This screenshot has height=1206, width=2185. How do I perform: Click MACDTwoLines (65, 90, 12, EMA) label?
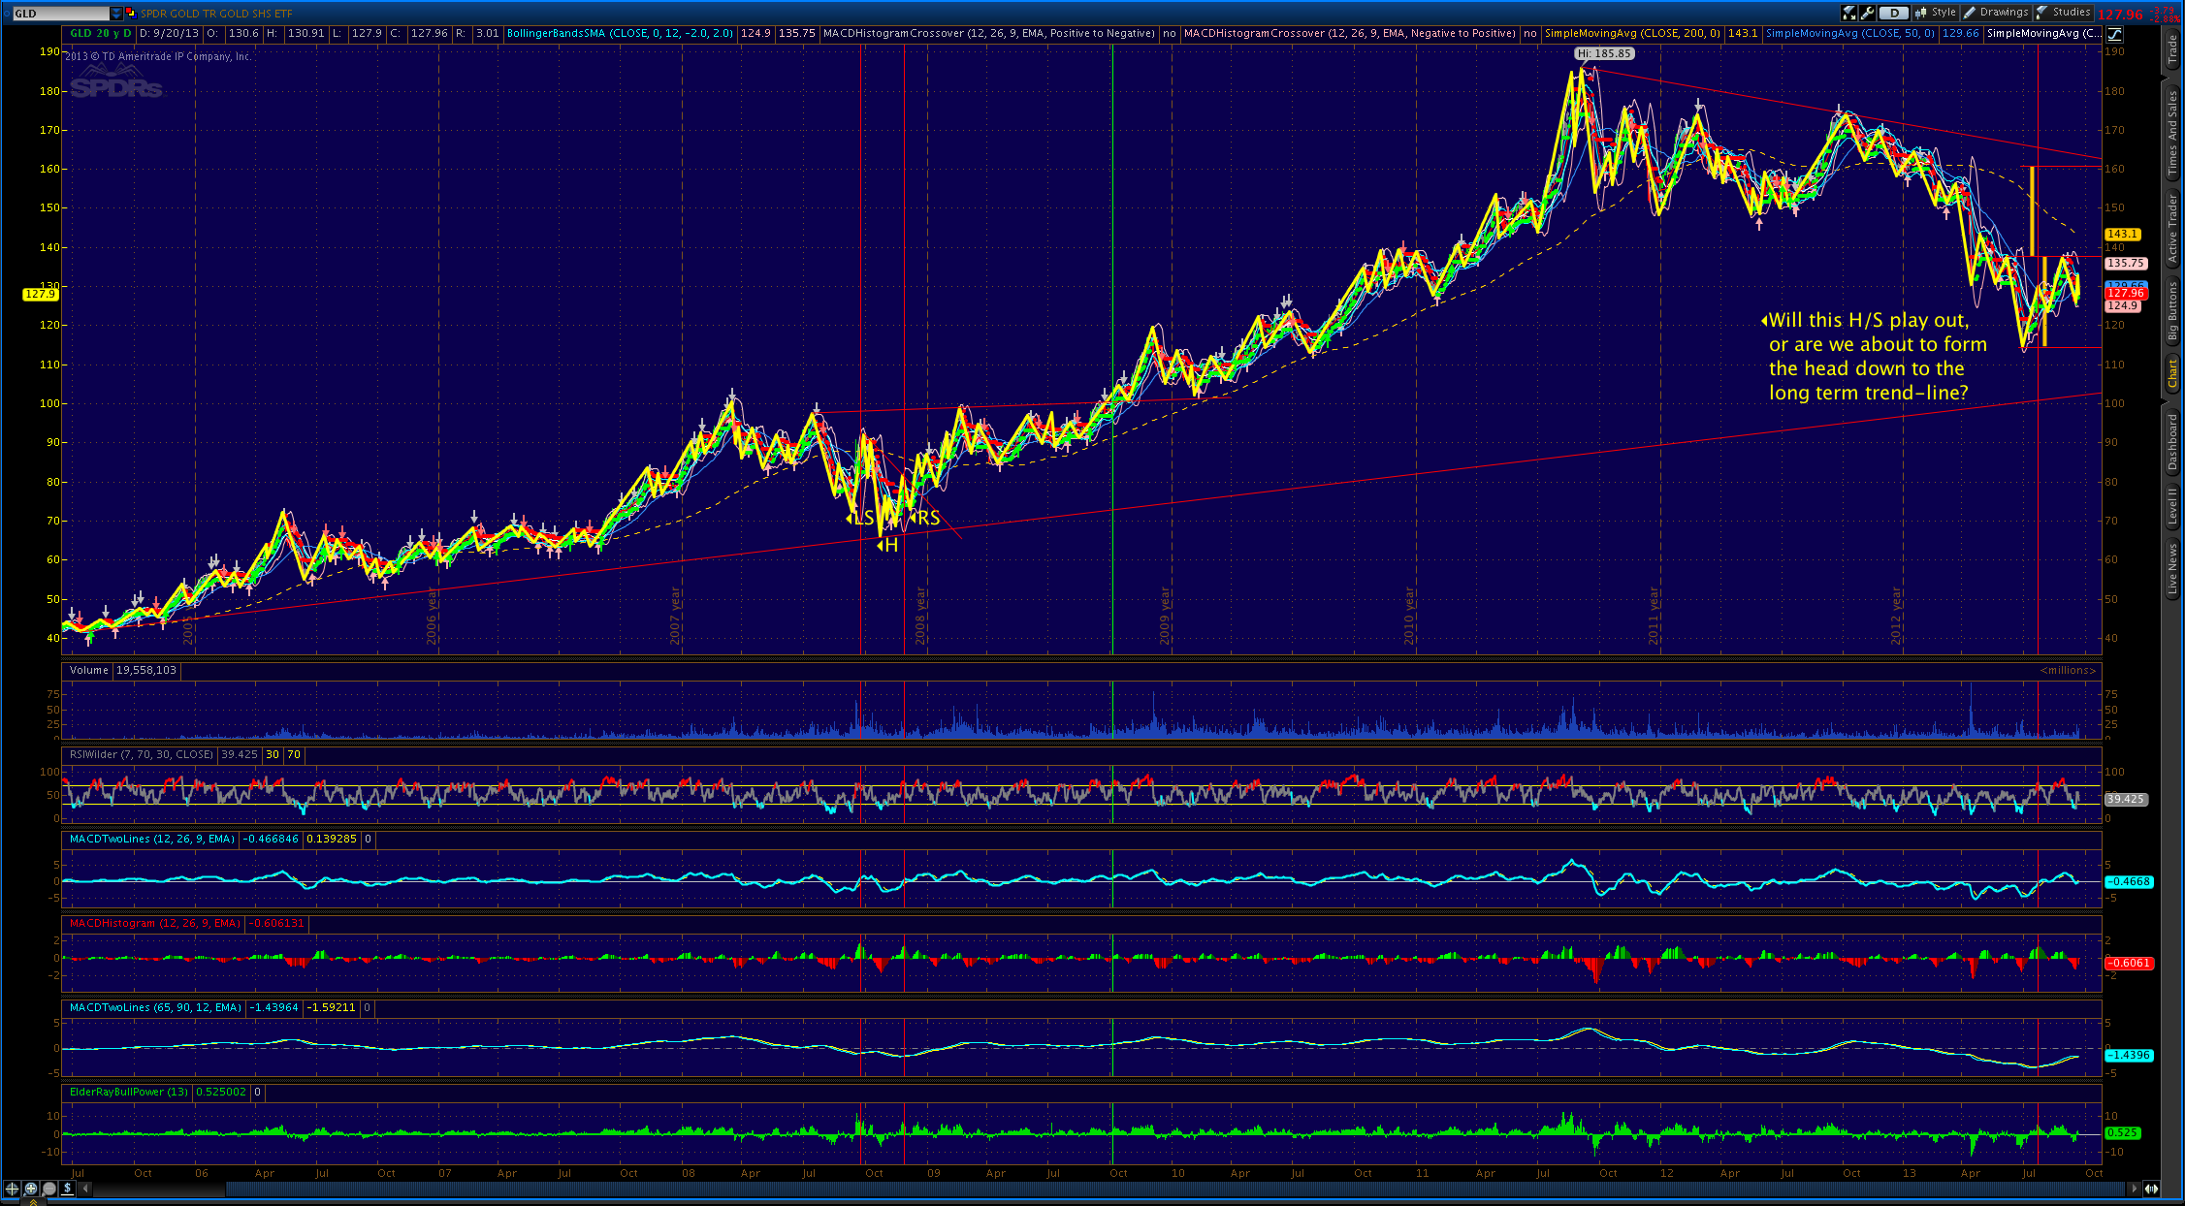pos(155,1007)
